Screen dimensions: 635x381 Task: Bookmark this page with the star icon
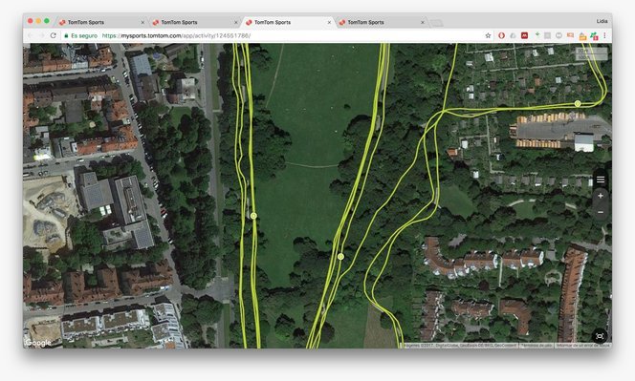[488, 35]
